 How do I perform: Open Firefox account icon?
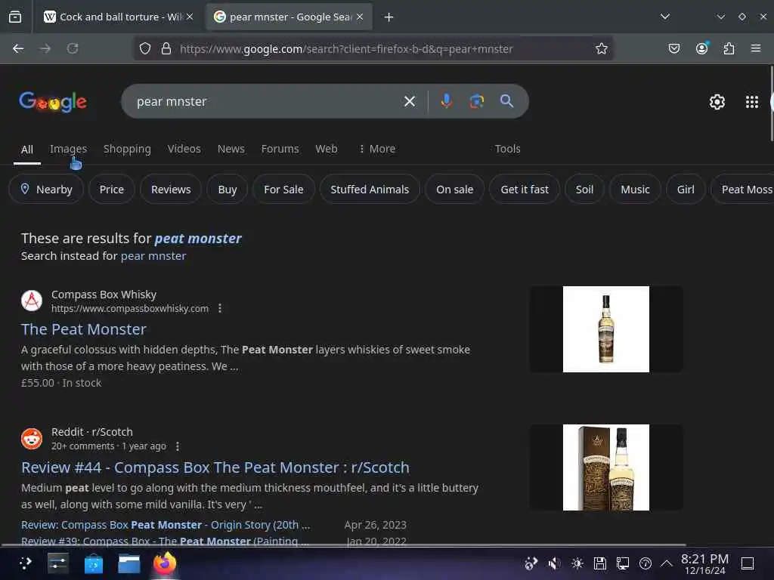701,48
